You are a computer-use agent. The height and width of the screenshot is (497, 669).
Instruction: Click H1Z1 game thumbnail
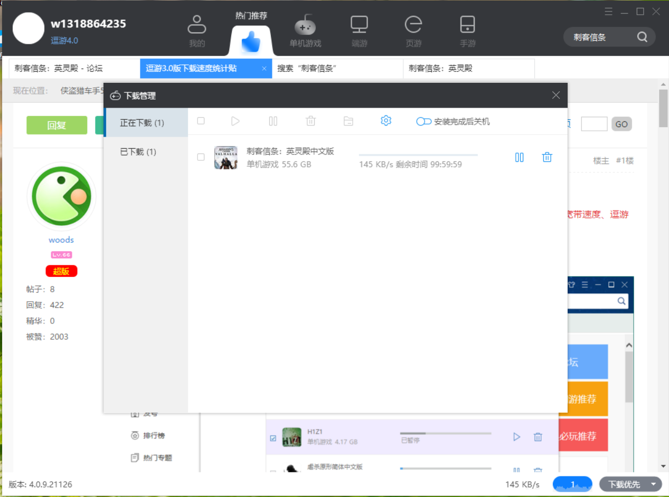point(292,437)
